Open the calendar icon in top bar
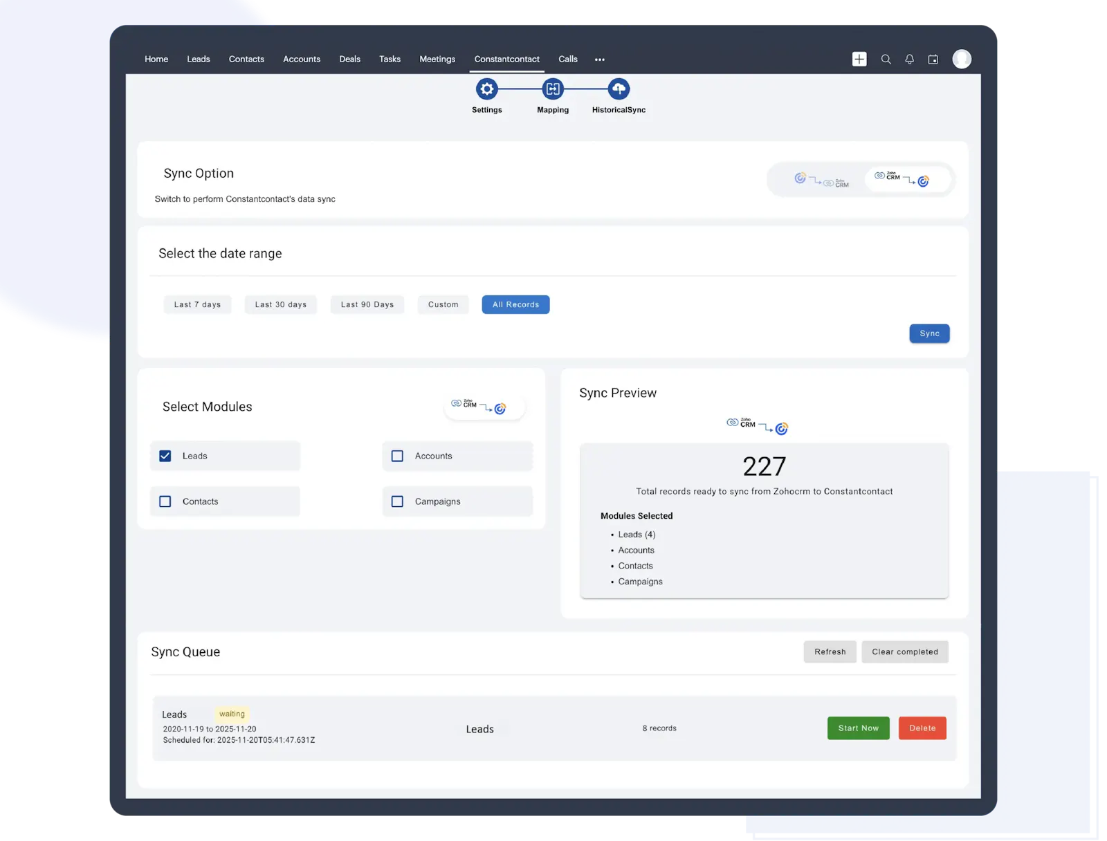Screen dimensions: 1107x841 [933, 59]
